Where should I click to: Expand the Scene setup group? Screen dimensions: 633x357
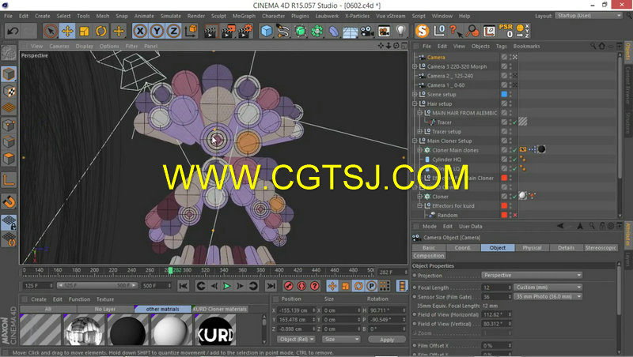415,94
